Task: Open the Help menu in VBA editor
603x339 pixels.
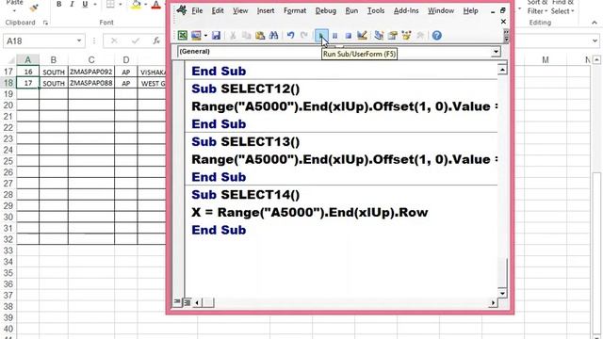Action: 470,10
